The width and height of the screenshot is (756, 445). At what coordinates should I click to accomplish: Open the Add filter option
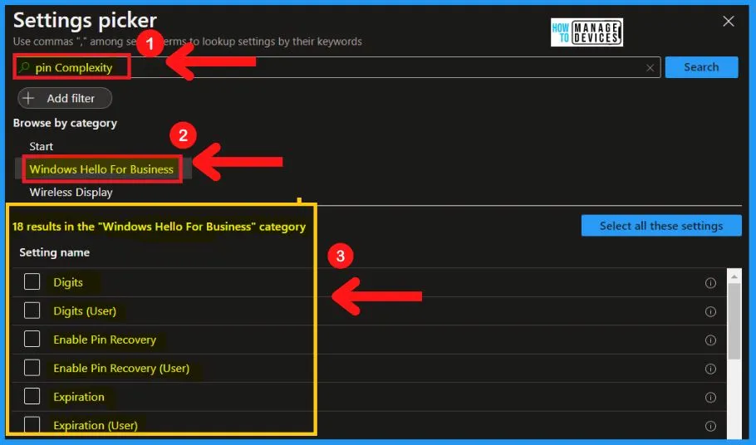coord(65,98)
